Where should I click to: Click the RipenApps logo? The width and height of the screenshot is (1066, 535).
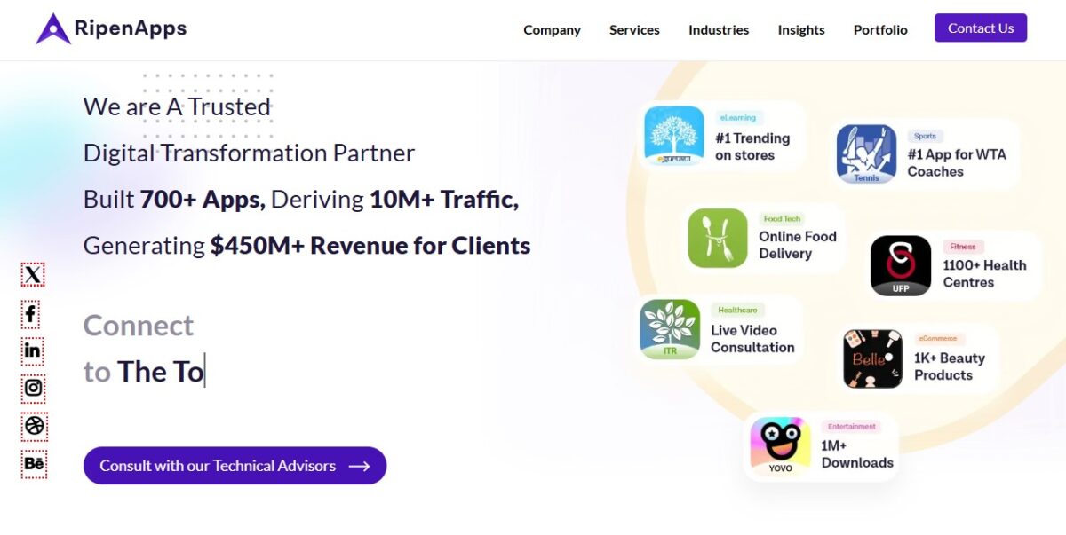[111, 28]
